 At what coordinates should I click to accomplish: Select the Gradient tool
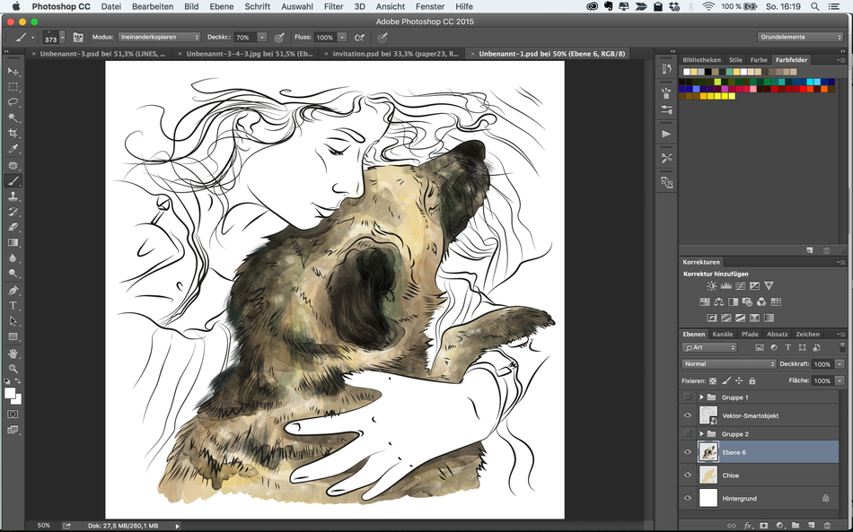coord(13,242)
